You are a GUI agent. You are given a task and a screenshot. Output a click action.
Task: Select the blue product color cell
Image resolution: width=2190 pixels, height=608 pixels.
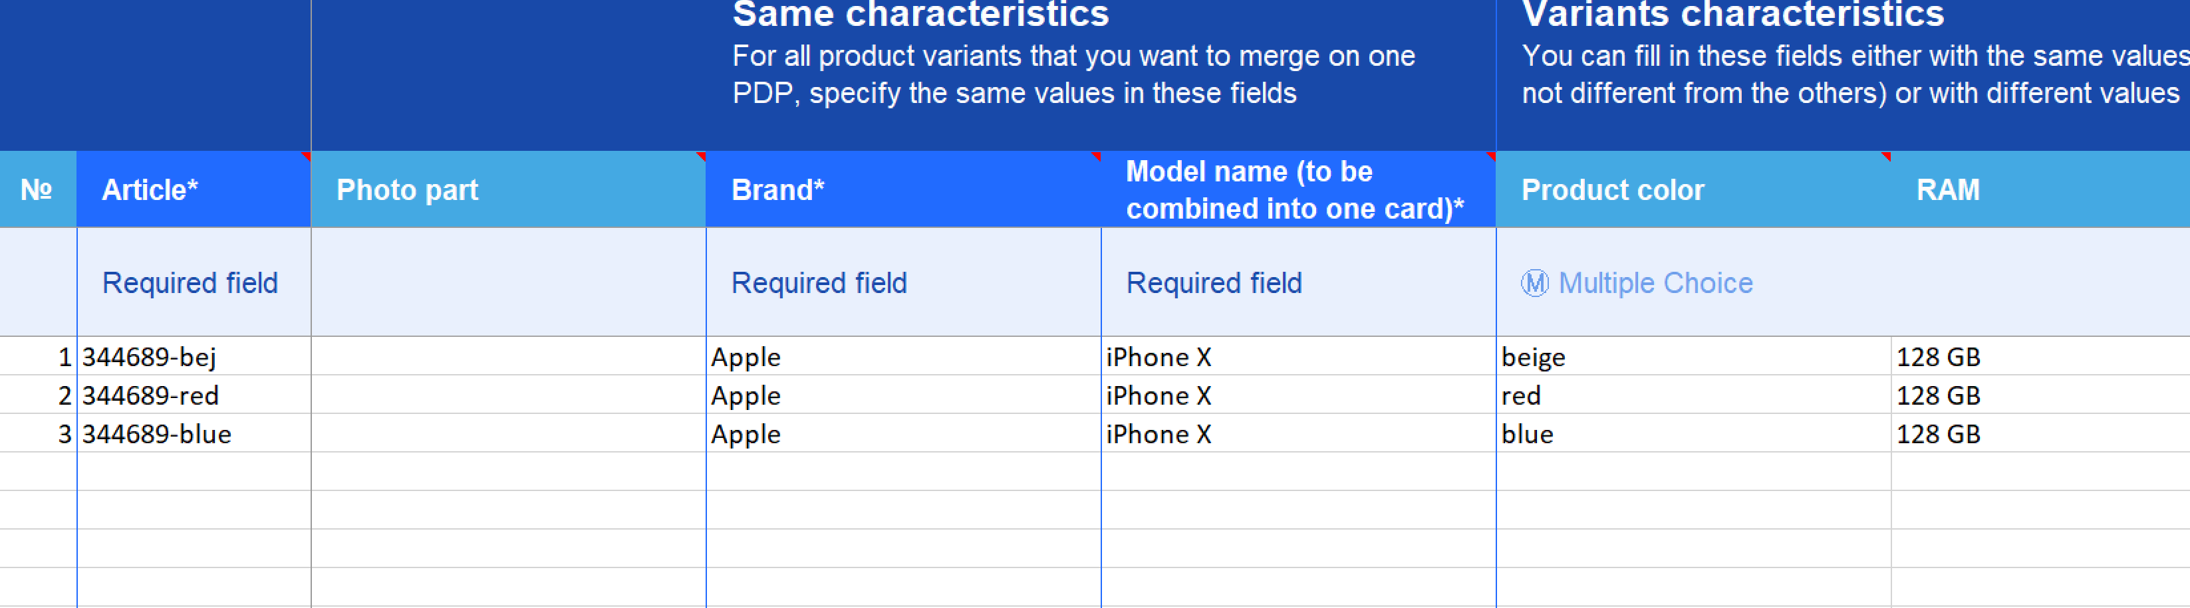(1693, 434)
